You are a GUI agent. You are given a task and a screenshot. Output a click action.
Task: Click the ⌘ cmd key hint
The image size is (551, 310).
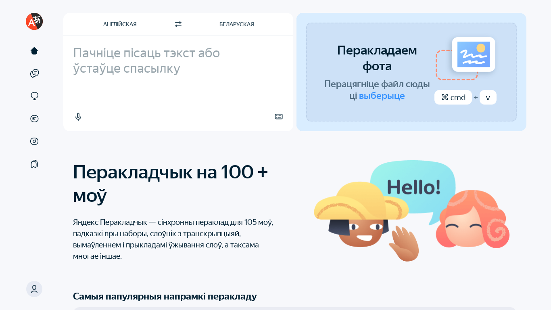tap(453, 97)
